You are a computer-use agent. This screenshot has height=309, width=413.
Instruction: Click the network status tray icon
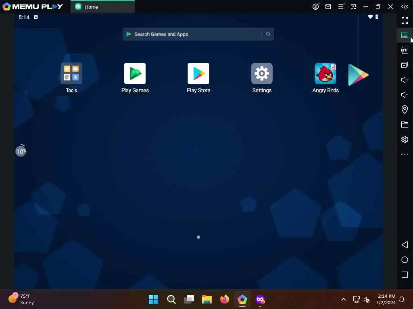356,299
